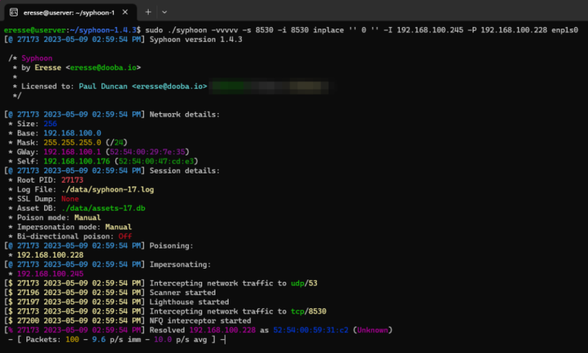Click the terminal icon in the tab
This screenshot has height=353, width=588.
[x=14, y=12]
